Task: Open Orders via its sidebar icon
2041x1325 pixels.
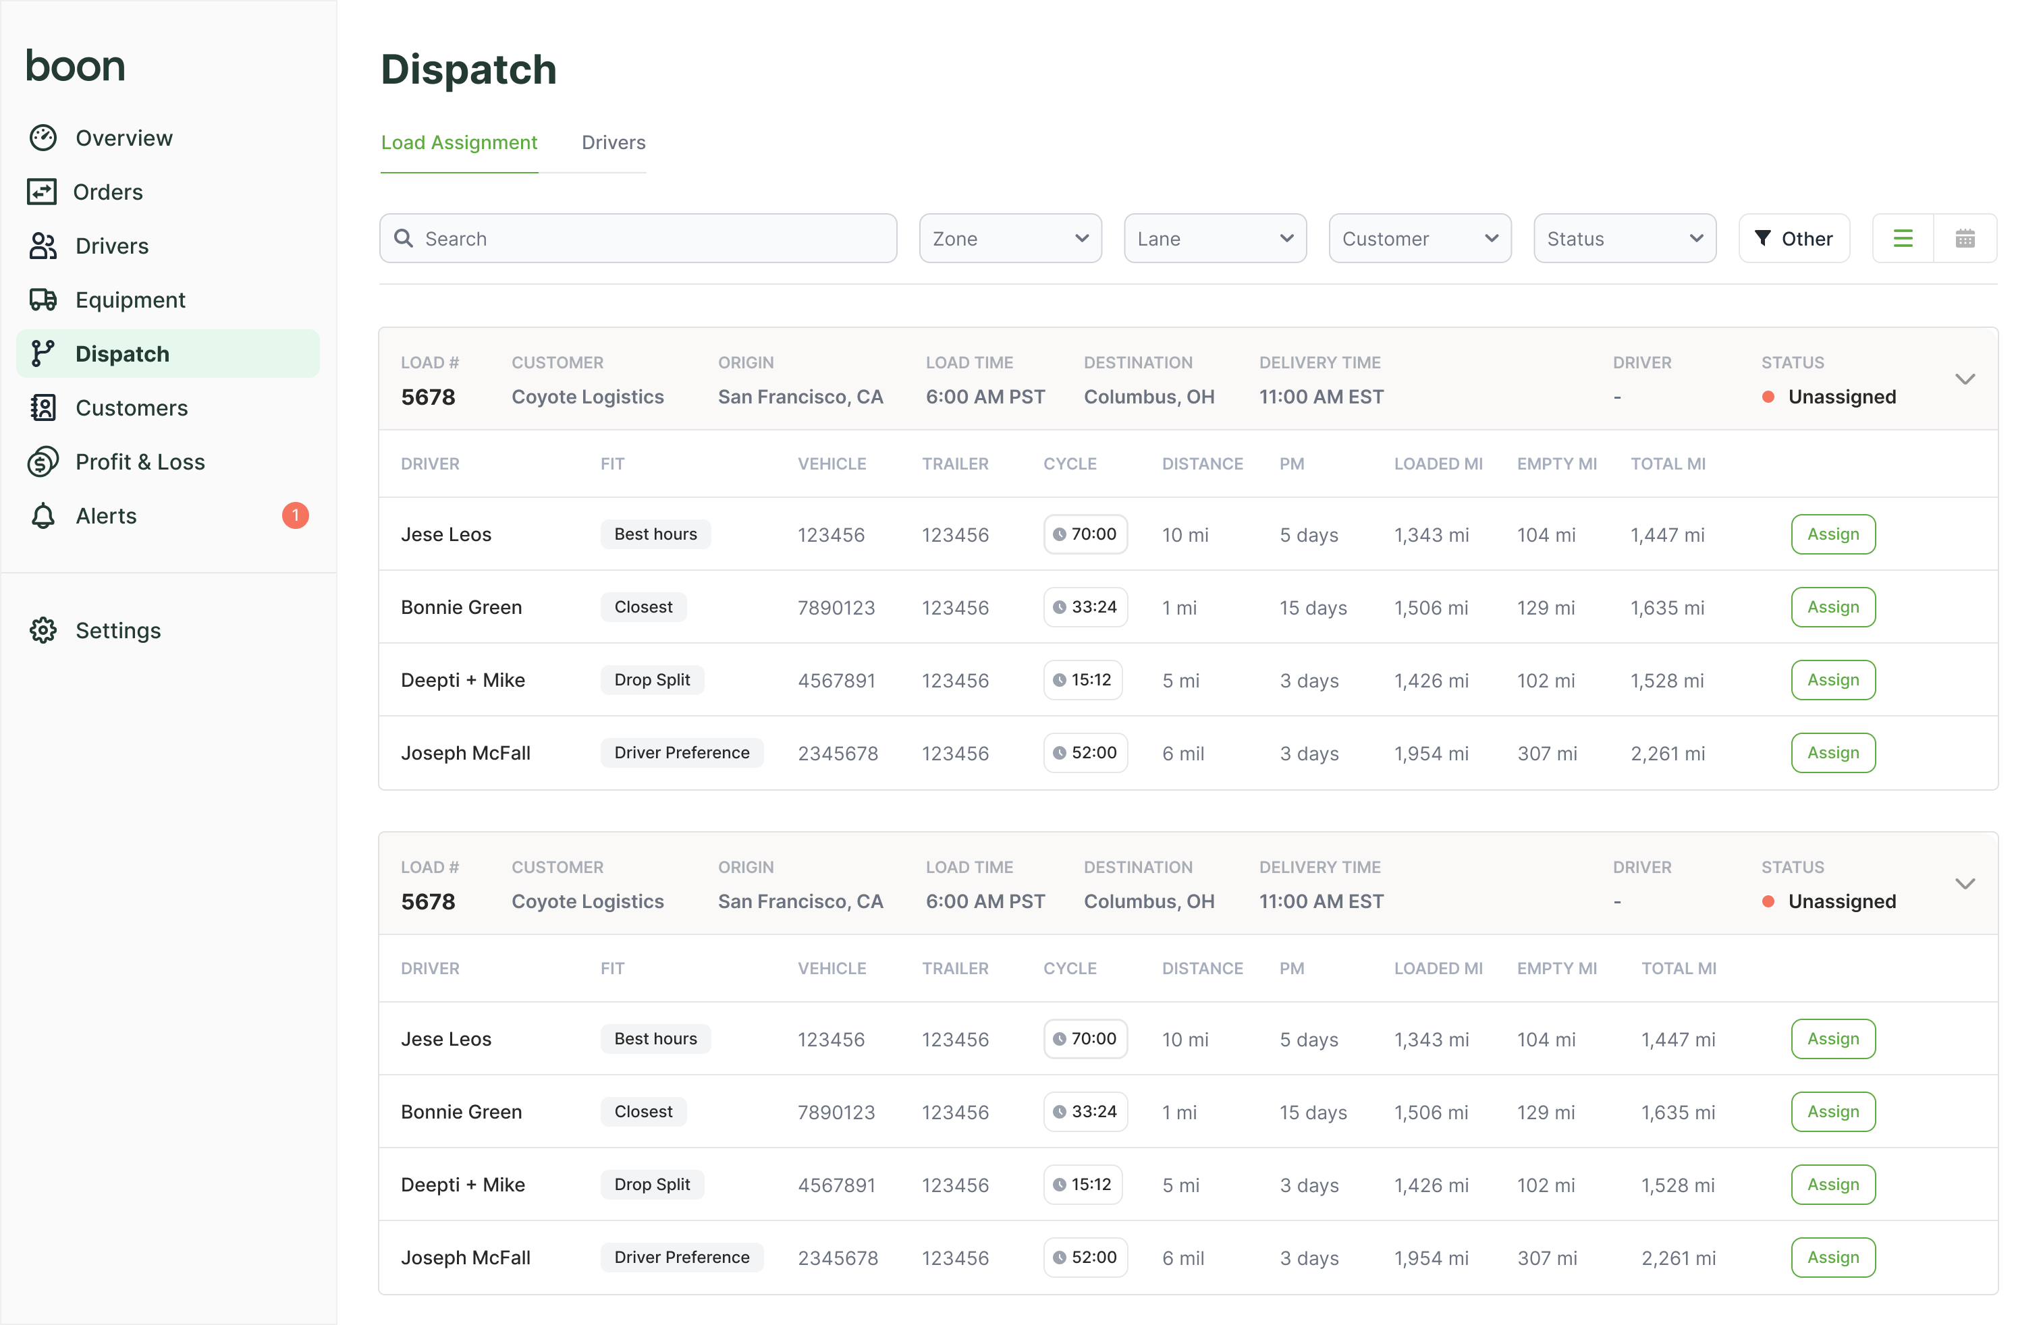Action: (42, 192)
